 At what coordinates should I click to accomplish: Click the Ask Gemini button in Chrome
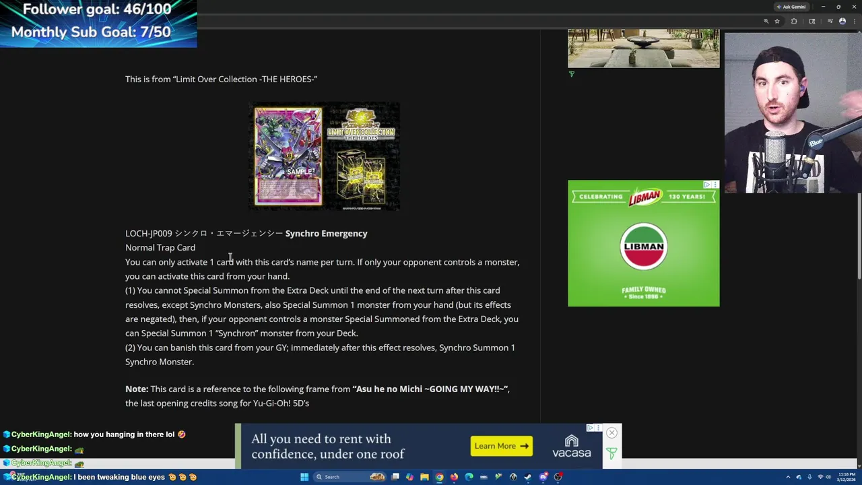[791, 7]
